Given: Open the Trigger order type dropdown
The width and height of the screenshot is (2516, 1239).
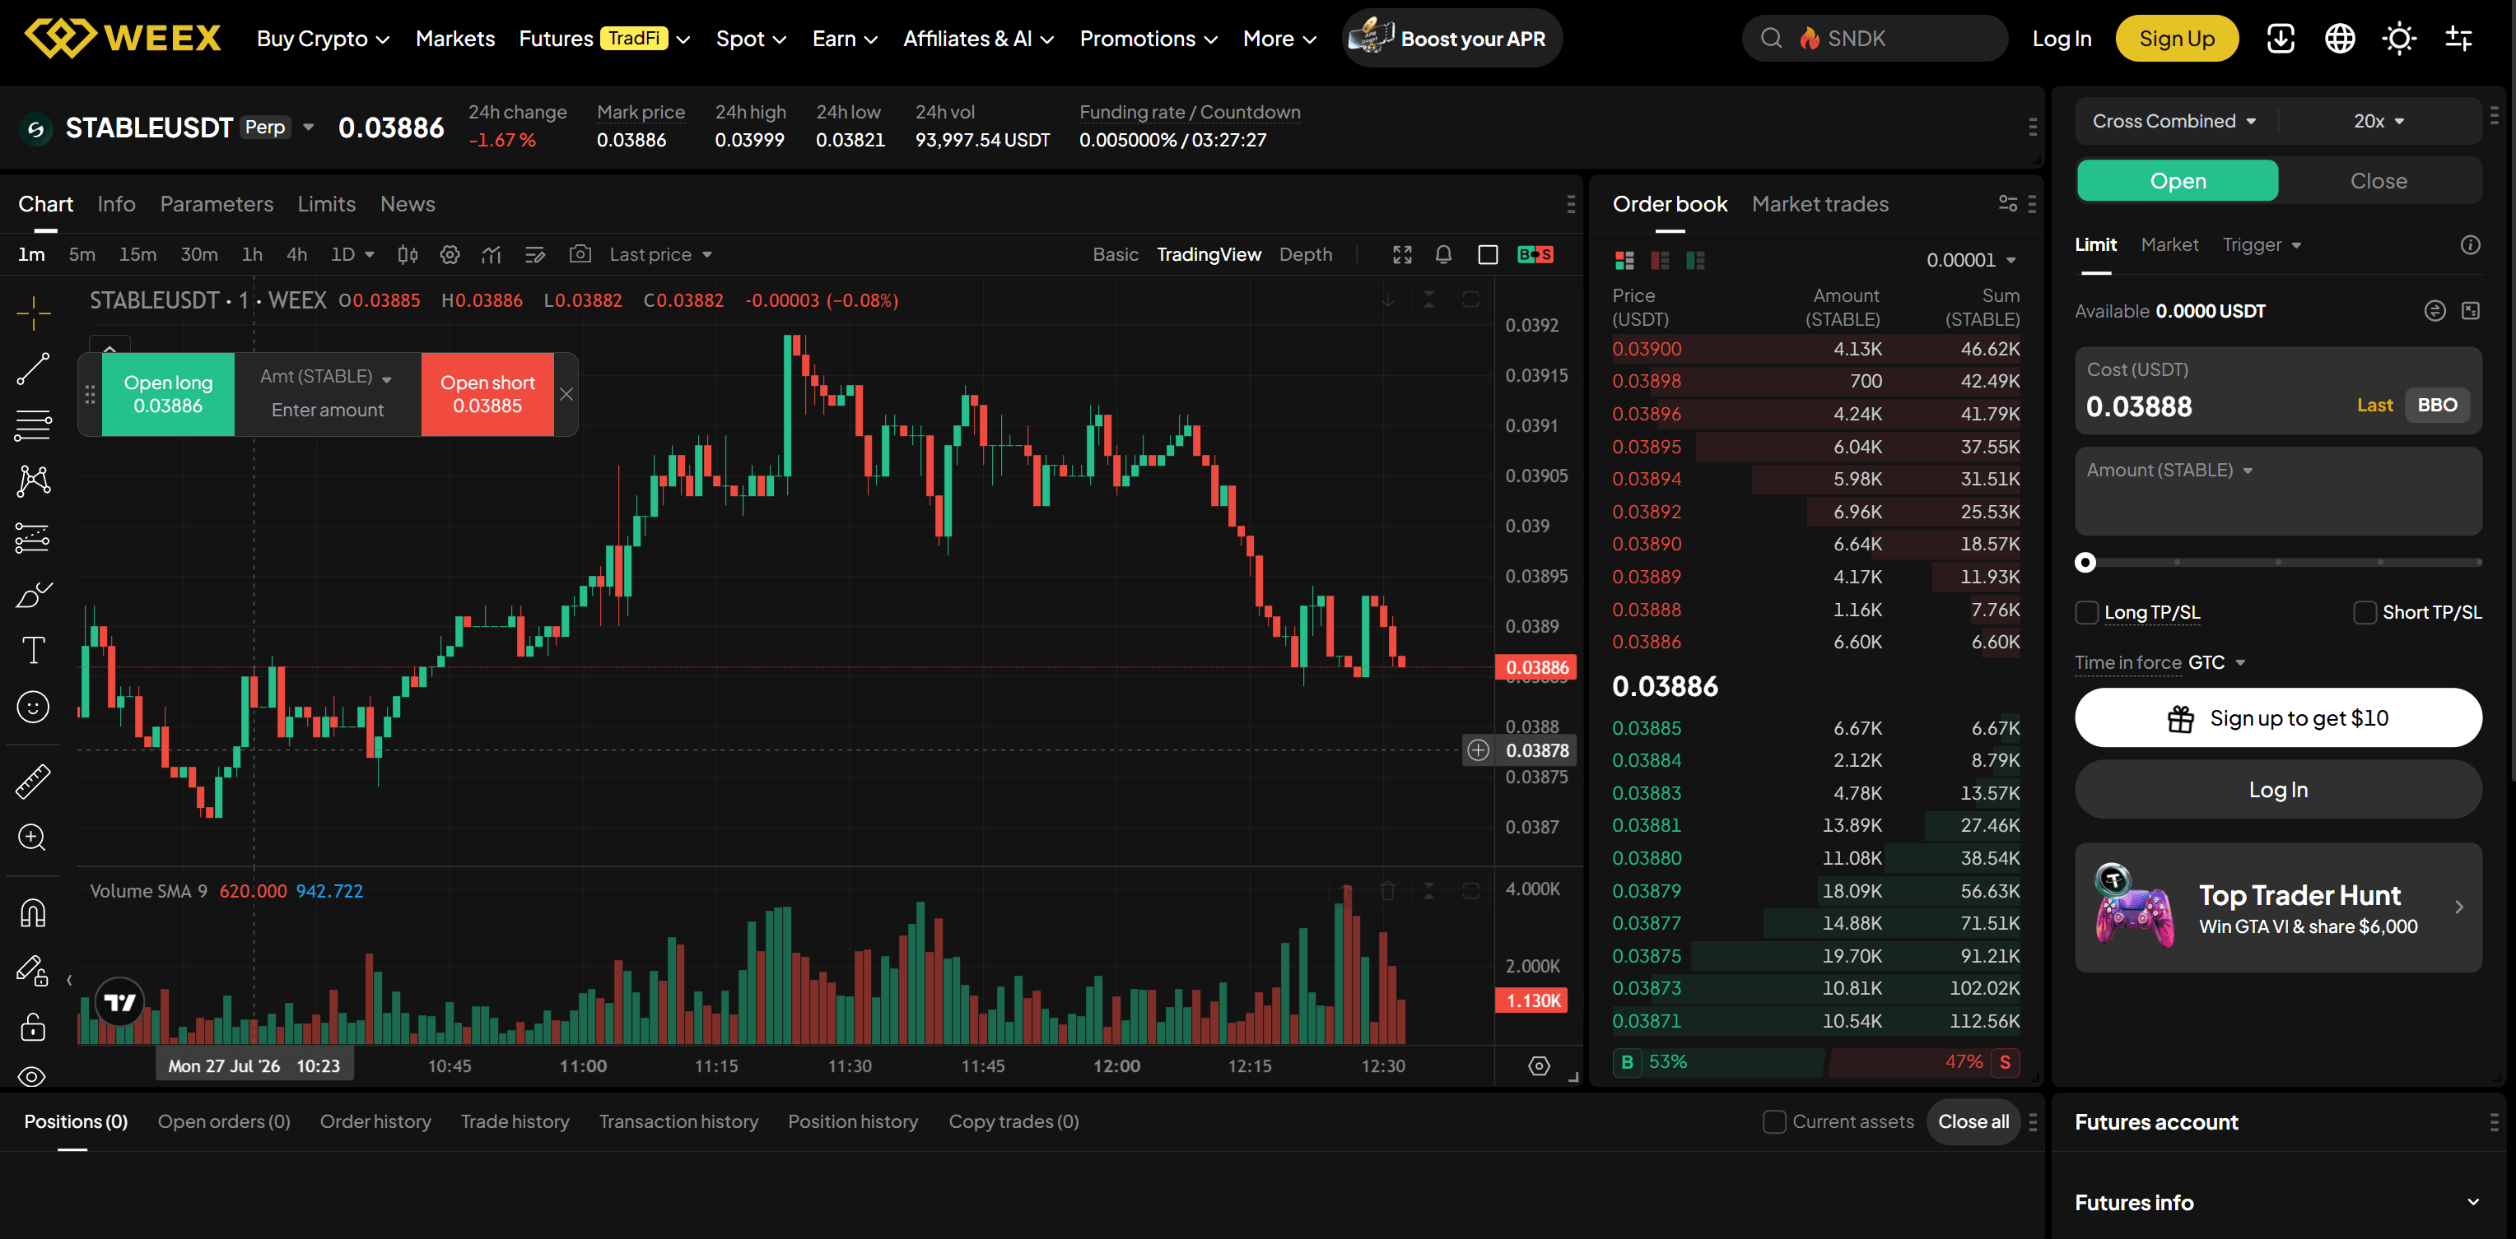Looking at the screenshot, I should click(x=2261, y=245).
